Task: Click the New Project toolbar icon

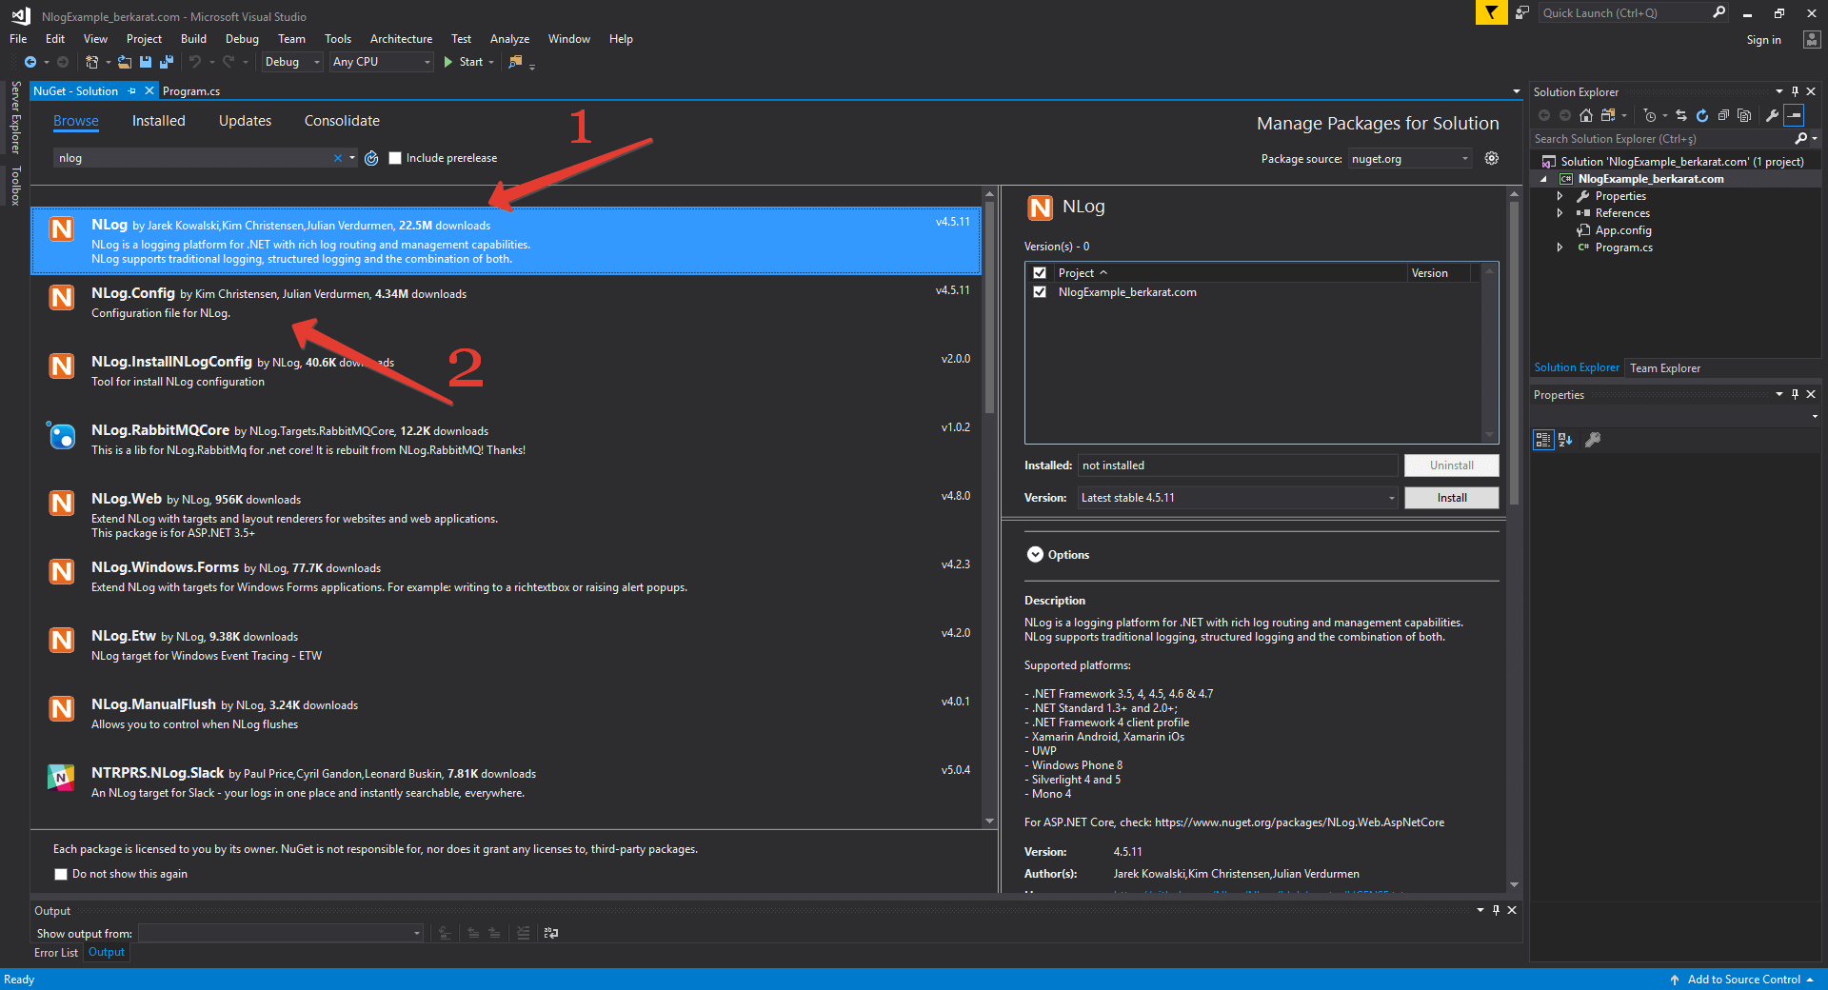Action: 92,62
